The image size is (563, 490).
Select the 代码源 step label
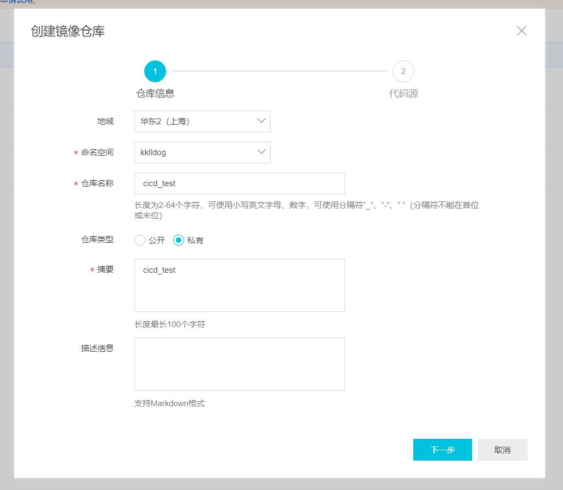[403, 94]
